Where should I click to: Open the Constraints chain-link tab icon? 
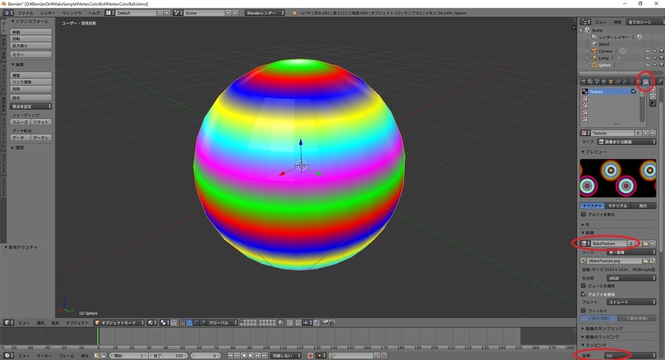618,81
